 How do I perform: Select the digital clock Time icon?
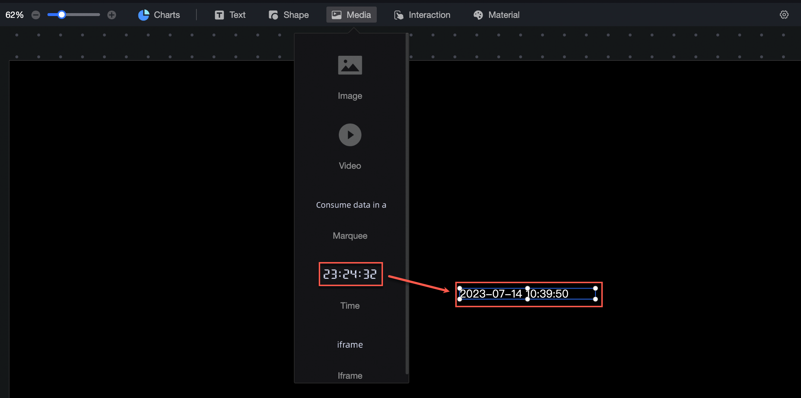tap(350, 274)
